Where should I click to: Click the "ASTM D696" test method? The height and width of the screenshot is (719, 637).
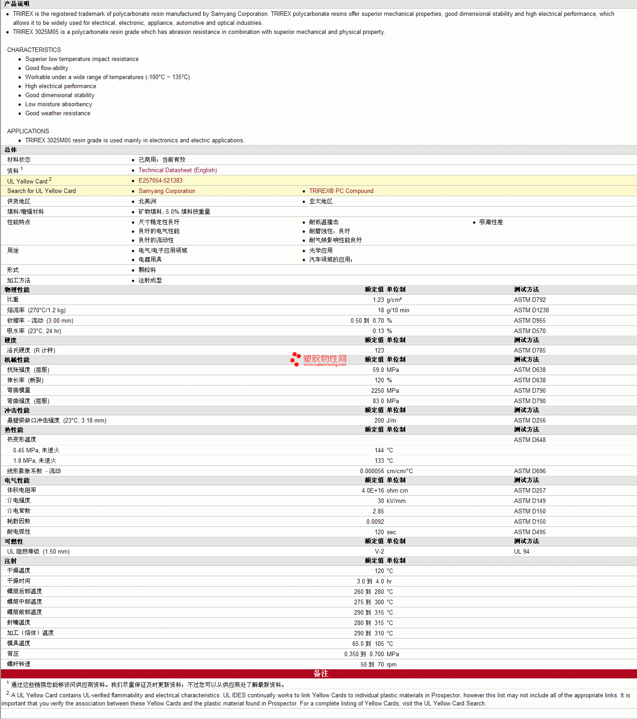(530, 471)
